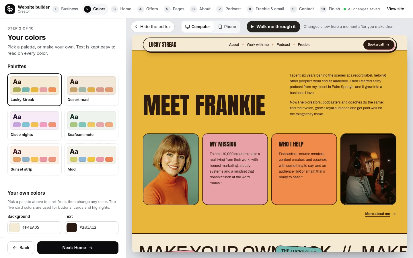Screen dimensions: 413x258
Task: Switch preview to Computer view
Action: coord(198,27)
